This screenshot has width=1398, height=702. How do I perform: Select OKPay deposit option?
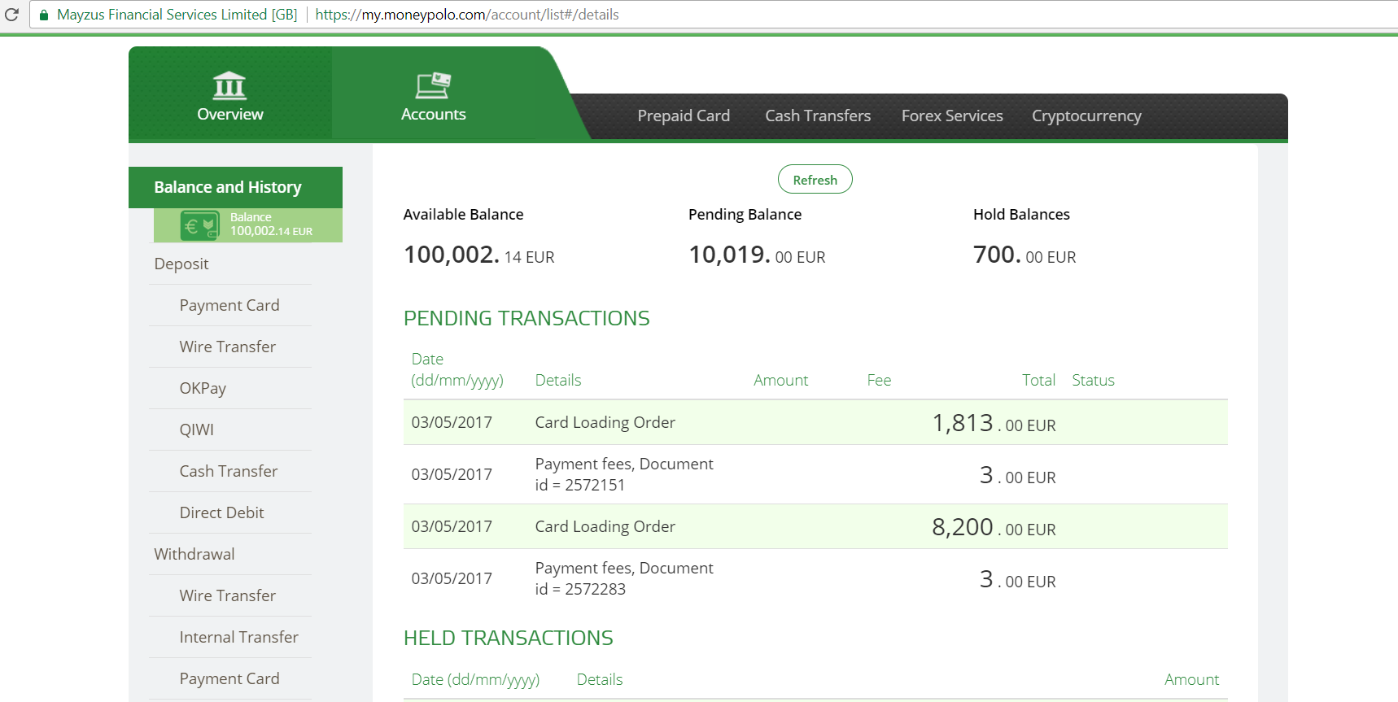point(203,388)
